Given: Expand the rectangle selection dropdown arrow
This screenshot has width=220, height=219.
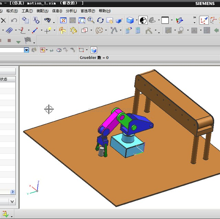Looking at the screenshot, I should [87, 50].
